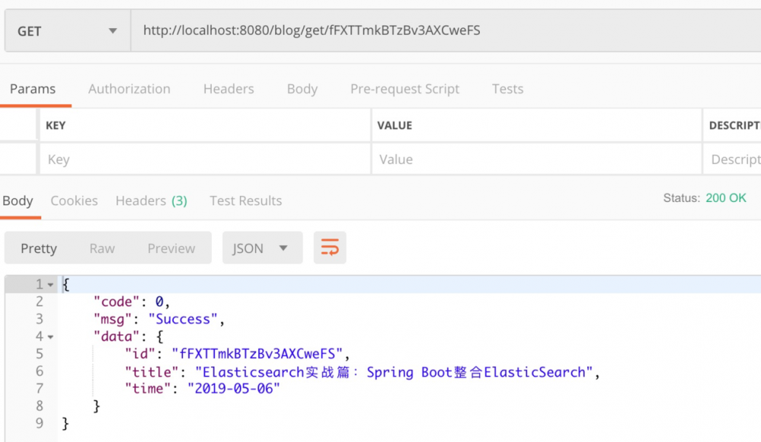
Task: Check the 200 OK status indicator
Action: (724, 197)
